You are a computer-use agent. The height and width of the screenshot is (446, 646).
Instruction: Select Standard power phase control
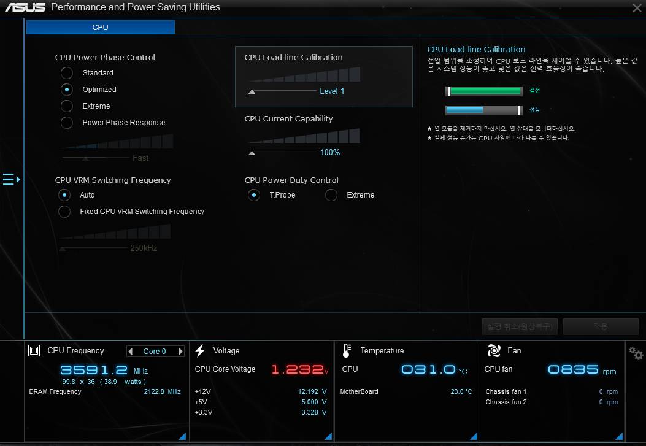[x=67, y=73]
